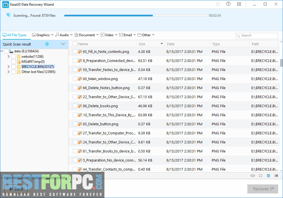Click the file list vertical scrollbar thumb

[281, 63]
